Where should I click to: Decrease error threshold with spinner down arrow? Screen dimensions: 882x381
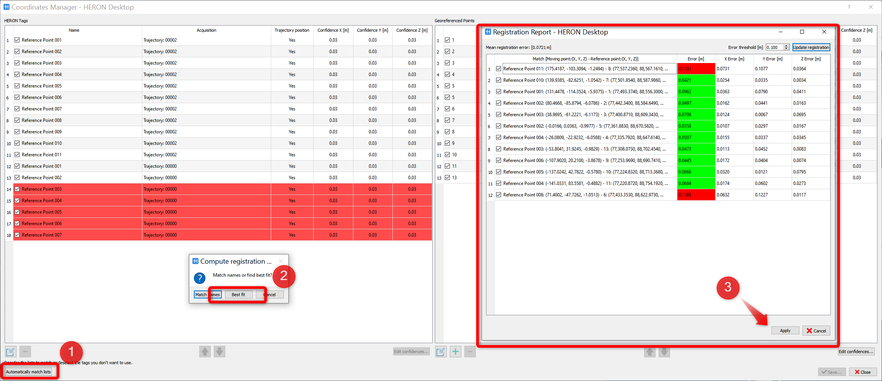[x=786, y=49]
